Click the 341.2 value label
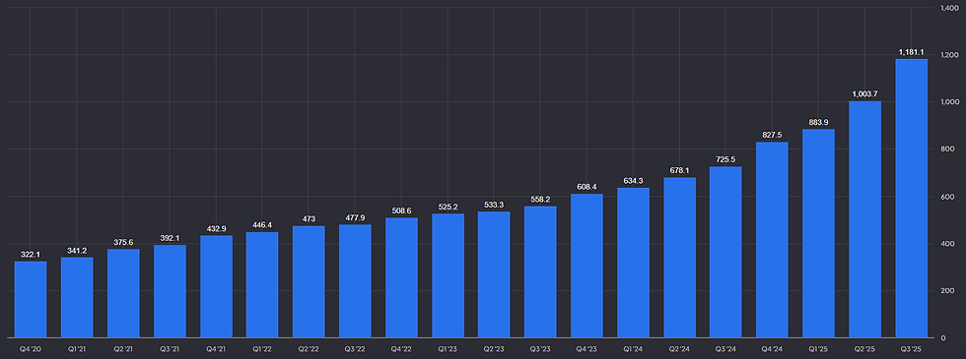The width and height of the screenshot is (966, 359). (77, 250)
